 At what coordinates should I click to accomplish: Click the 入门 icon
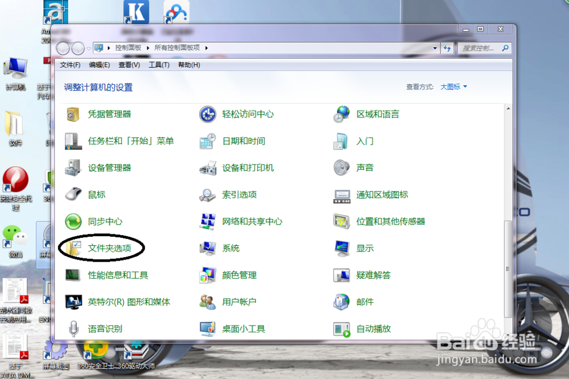click(341, 141)
